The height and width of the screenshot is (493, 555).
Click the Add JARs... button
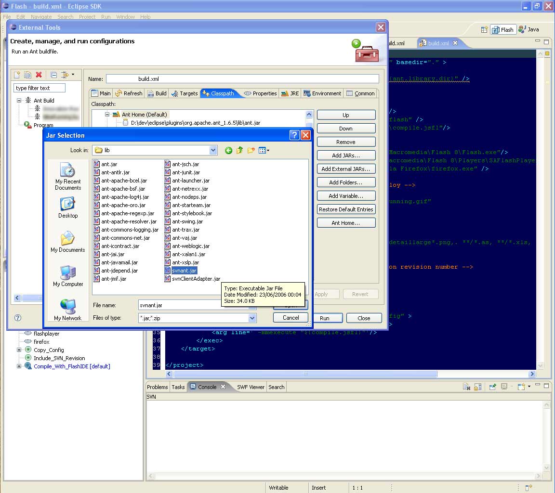click(346, 156)
